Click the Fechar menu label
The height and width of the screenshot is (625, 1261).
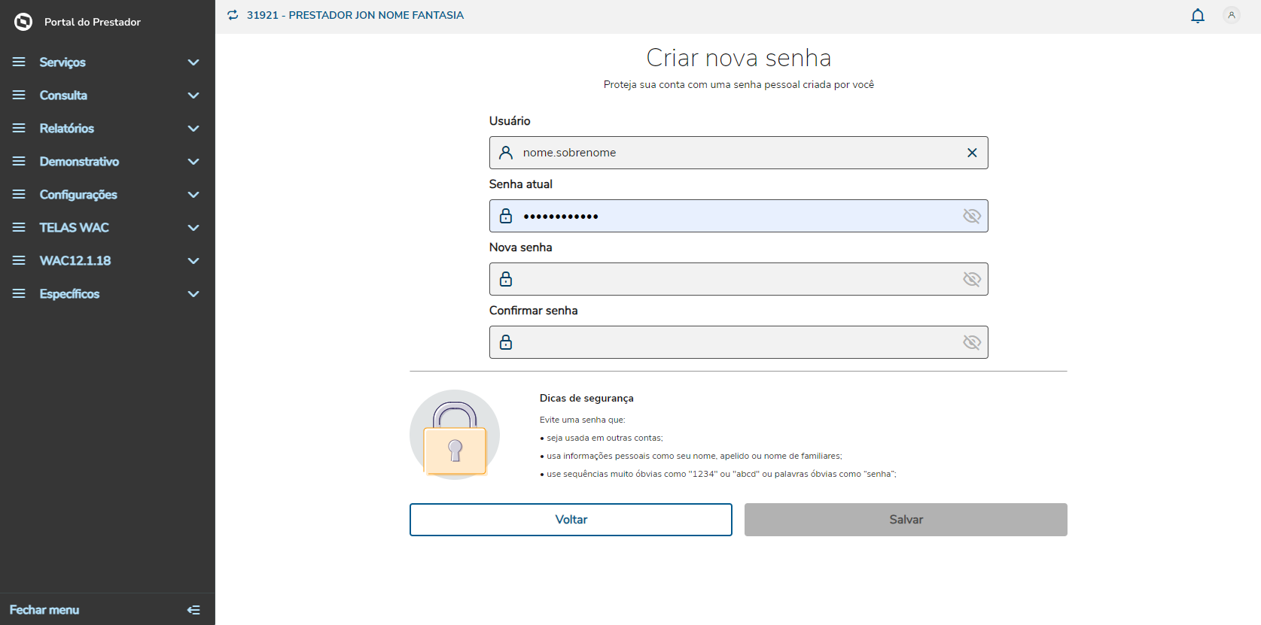click(44, 610)
